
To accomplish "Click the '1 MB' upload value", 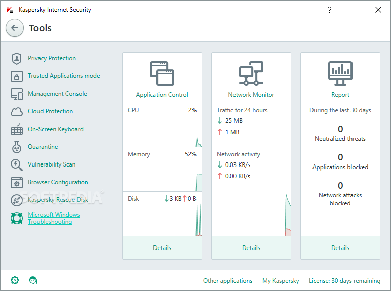I will [232, 132].
